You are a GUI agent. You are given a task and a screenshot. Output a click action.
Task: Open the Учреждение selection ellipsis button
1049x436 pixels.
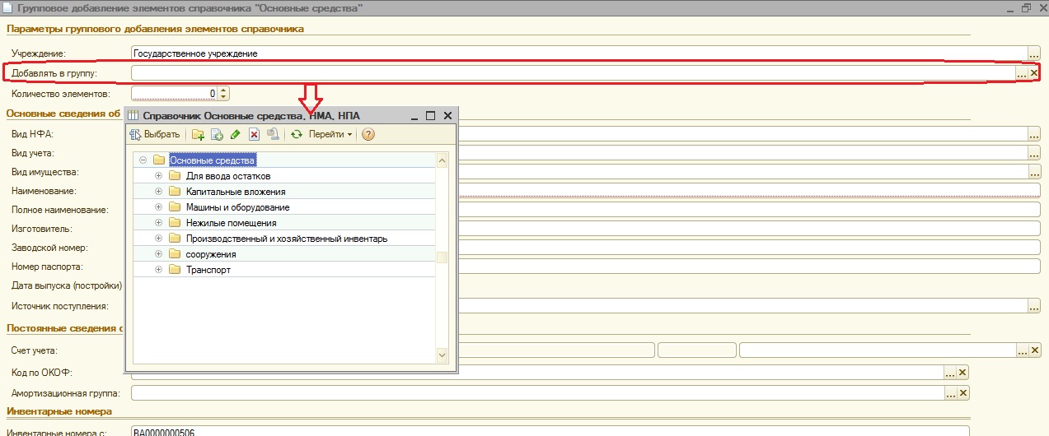pyautogui.click(x=1034, y=53)
